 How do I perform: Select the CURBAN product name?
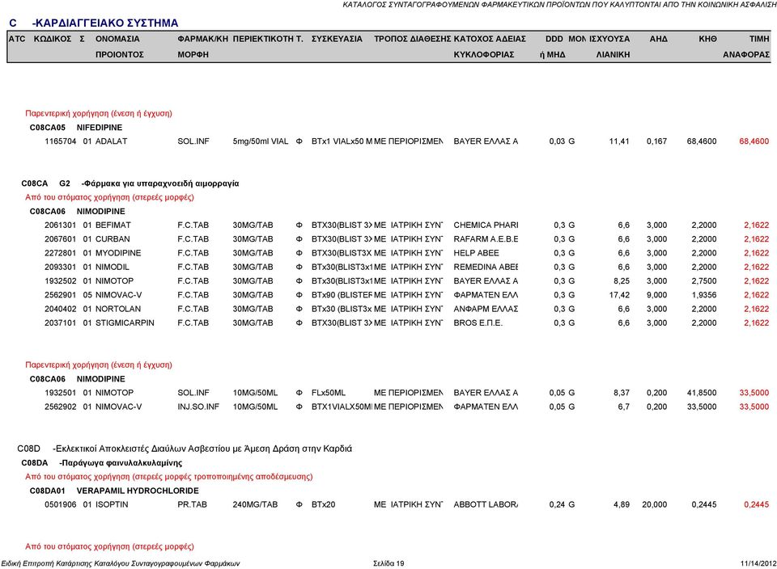tap(113, 238)
